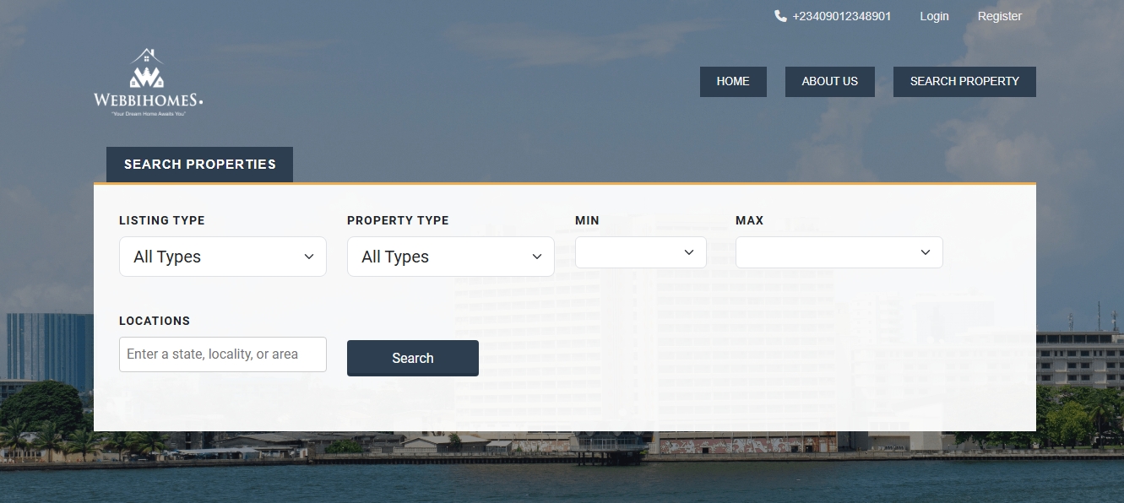Switch to the SEARCH PROPERTIES tab
Viewport: 1124px width, 503px height.
click(x=199, y=165)
